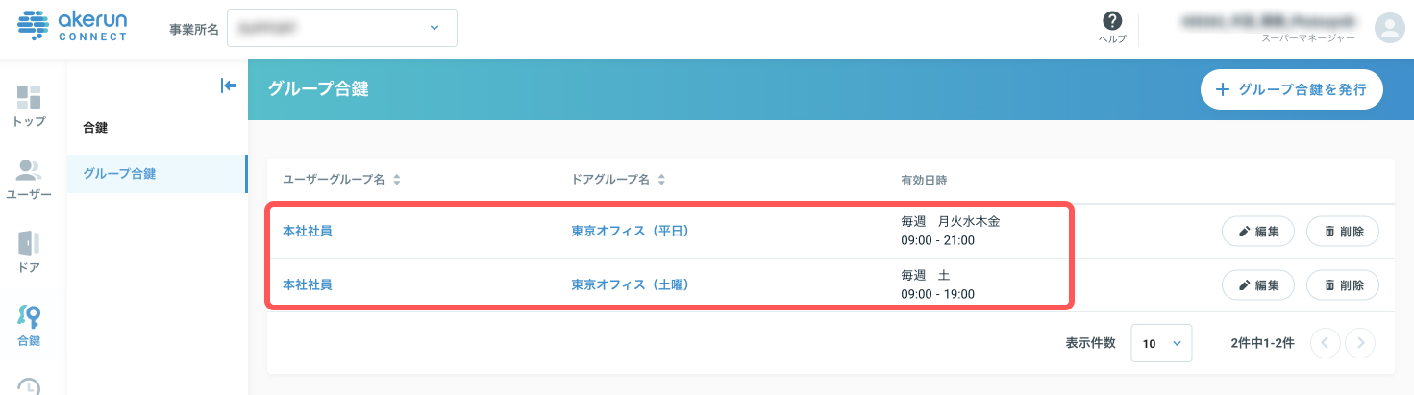Edit the 東京オフィス（平日） row
Image resolution: width=1414 pixels, height=395 pixels.
1257,232
